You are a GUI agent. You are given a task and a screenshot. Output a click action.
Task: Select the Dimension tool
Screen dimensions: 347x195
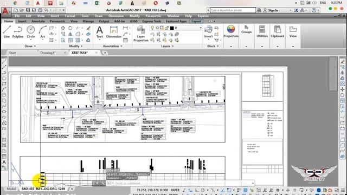tap(114, 32)
